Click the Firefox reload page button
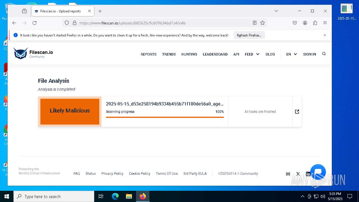Screen dimensions: 359x202 click(x=34, y=23)
